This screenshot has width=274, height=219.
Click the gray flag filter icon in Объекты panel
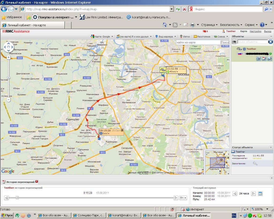(234, 42)
